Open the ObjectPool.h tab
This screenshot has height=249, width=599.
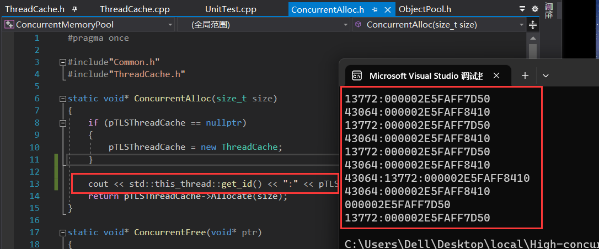point(425,9)
